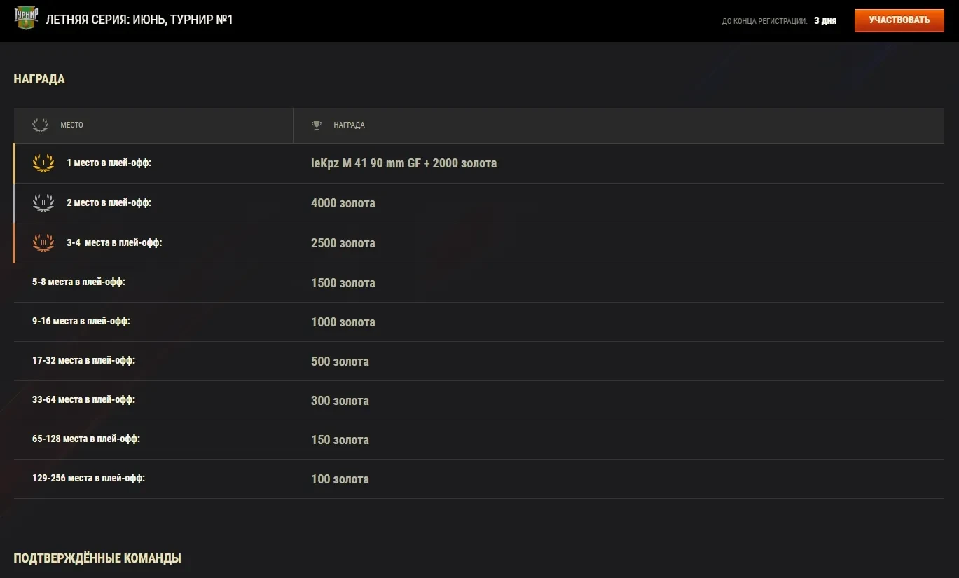959x578 pixels.
Task: Click the registration countdown 3 дня text
Action: click(825, 21)
